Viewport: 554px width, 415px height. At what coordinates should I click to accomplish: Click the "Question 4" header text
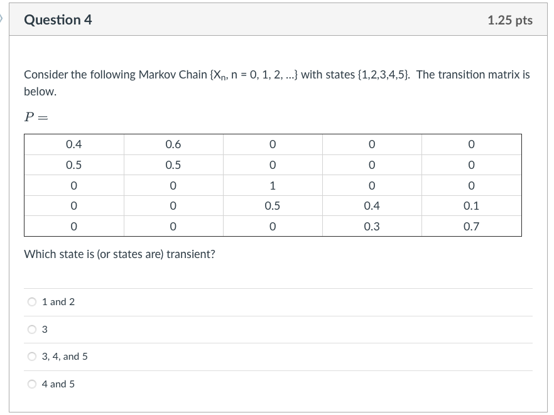click(58, 19)
